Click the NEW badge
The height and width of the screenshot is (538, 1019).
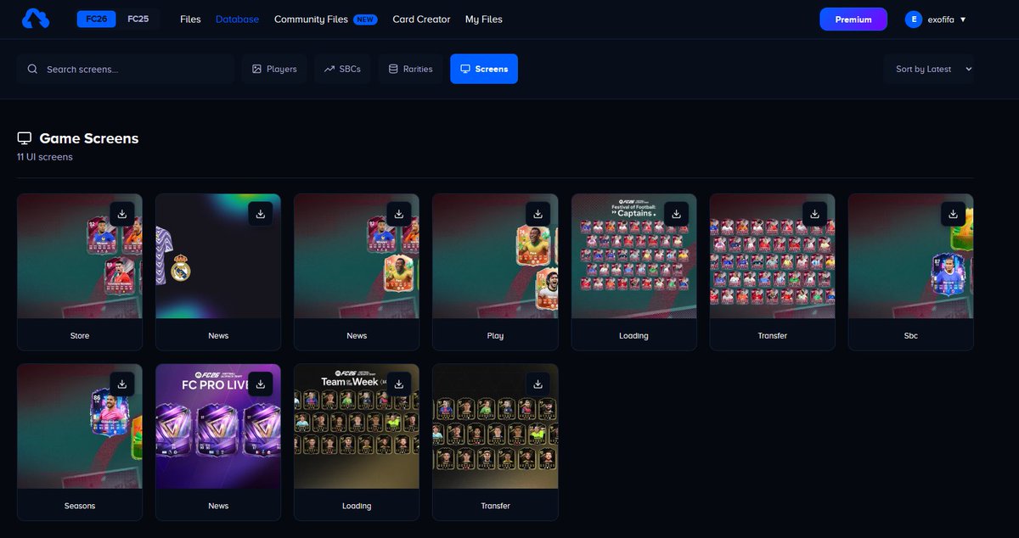coord(365,19)
